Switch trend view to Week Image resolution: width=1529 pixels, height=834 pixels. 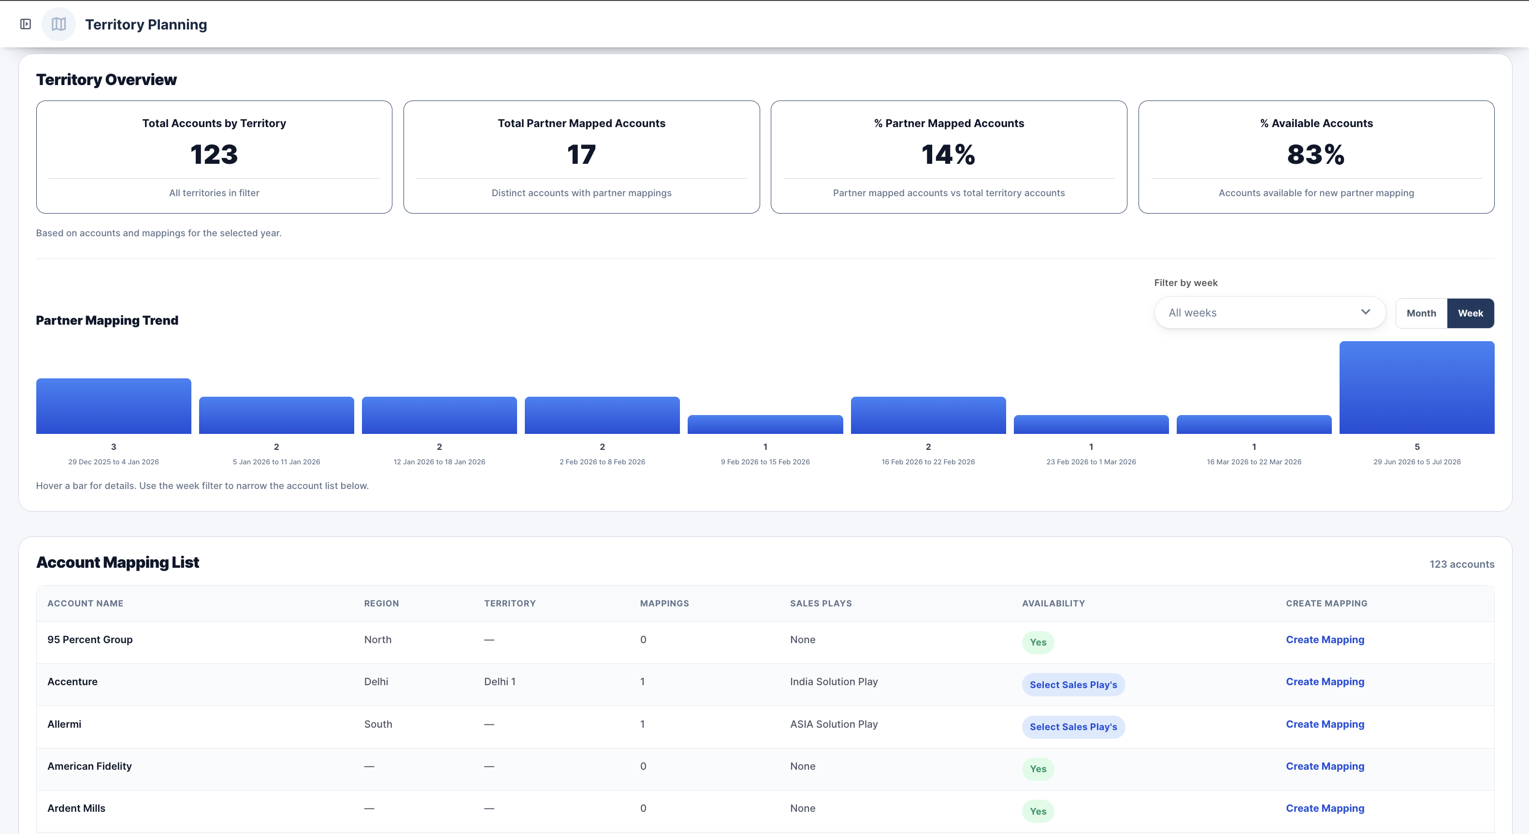pyautogui.click(x=1470, y=314)
